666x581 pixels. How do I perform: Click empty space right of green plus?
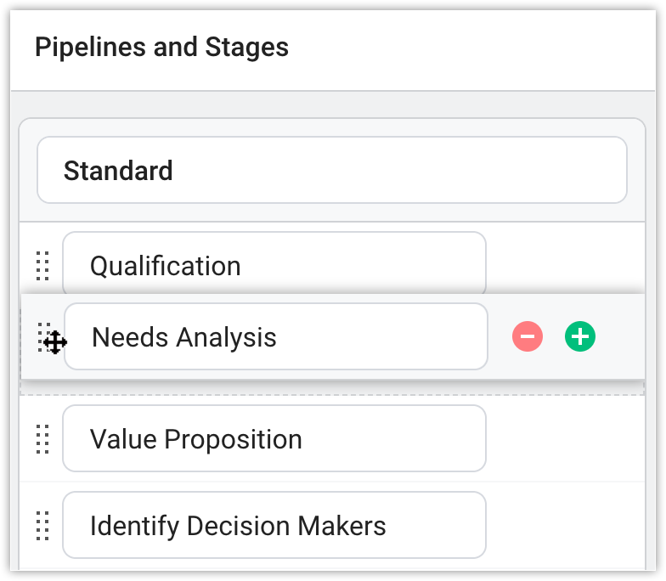coord(620,337)
